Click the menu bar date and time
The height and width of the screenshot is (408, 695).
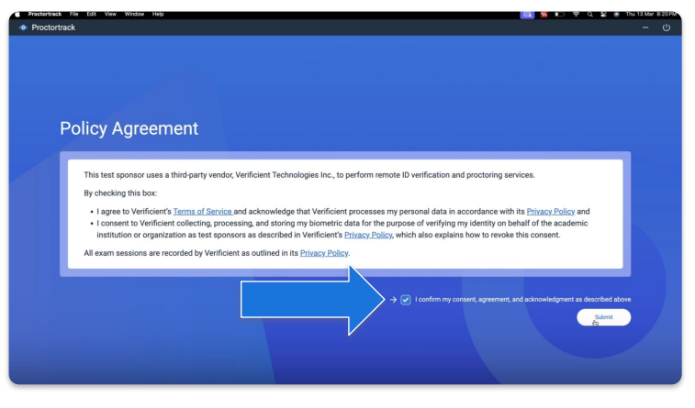click(651, 14)
